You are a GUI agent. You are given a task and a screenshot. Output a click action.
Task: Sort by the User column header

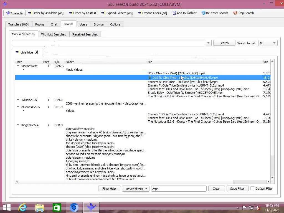29,62
